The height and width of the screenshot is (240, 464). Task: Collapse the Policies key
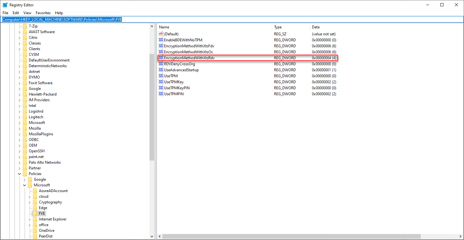20,174
